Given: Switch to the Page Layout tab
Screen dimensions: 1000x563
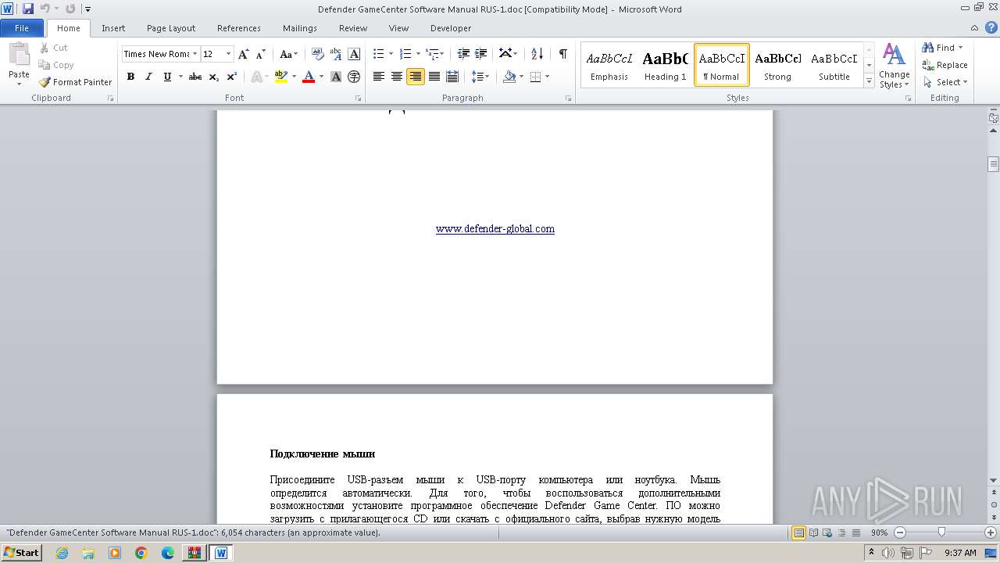Looking at the screenshot, I should click(x=171, y=28).
